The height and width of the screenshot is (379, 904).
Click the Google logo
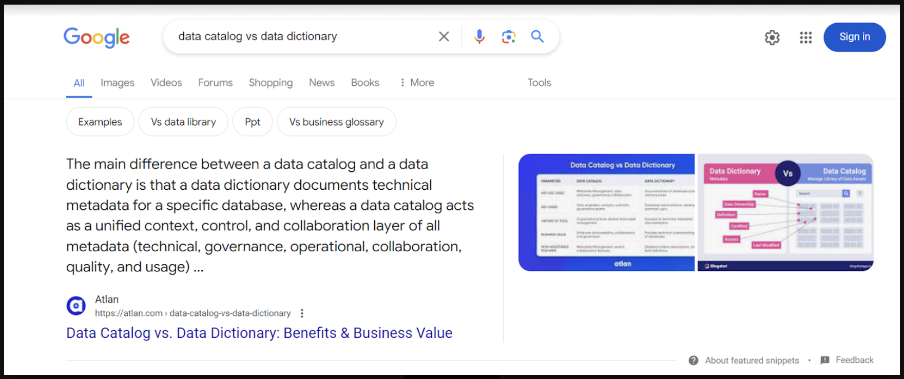pos(97,37)
